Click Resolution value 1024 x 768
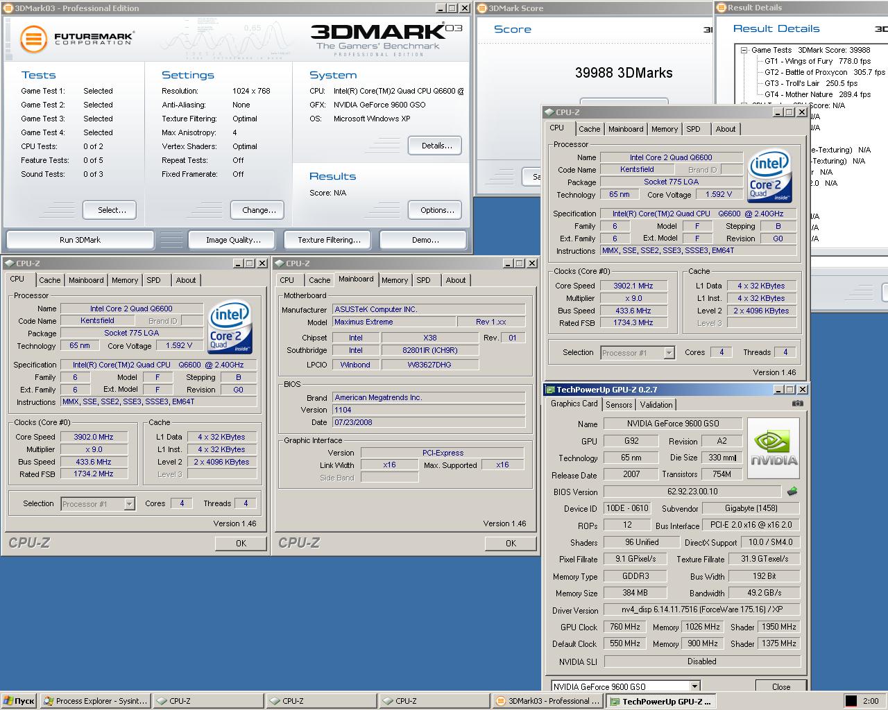Screen dimensions: 888x710 pos(251,91)
